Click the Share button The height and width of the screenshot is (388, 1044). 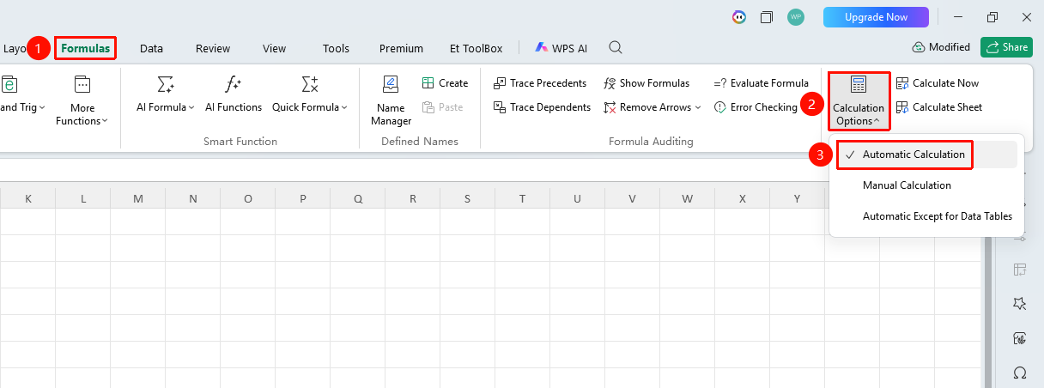coord(1006,47)
